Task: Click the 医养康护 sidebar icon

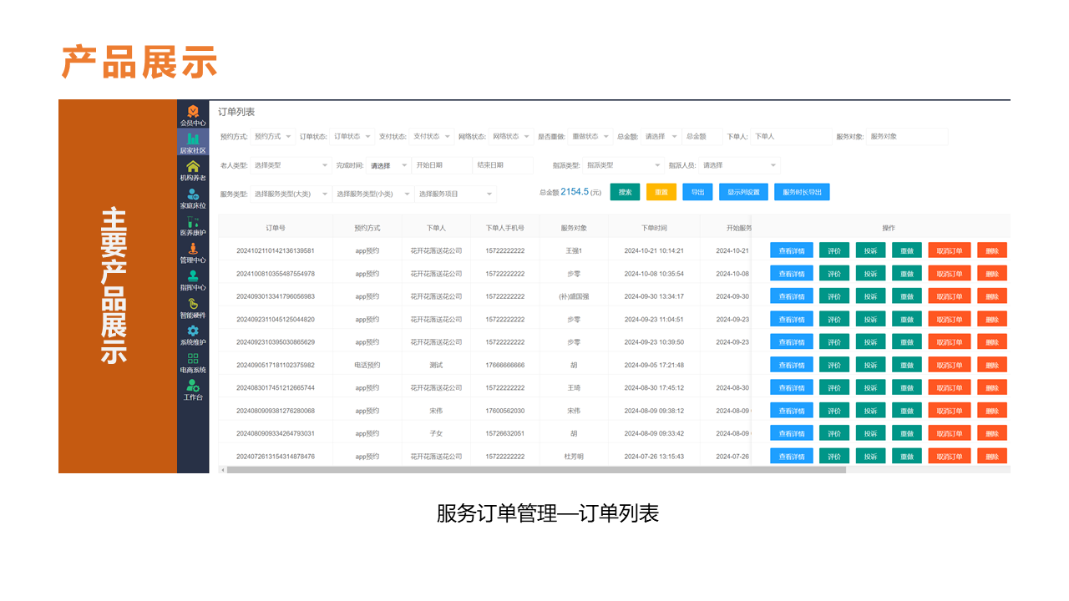Action: point(193,222)
